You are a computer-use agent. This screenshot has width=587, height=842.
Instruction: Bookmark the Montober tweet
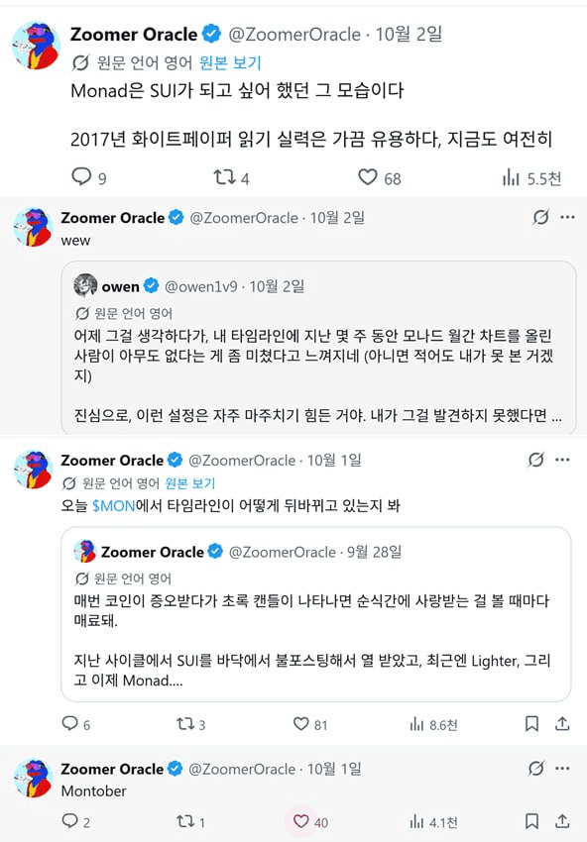coord(531,821)
